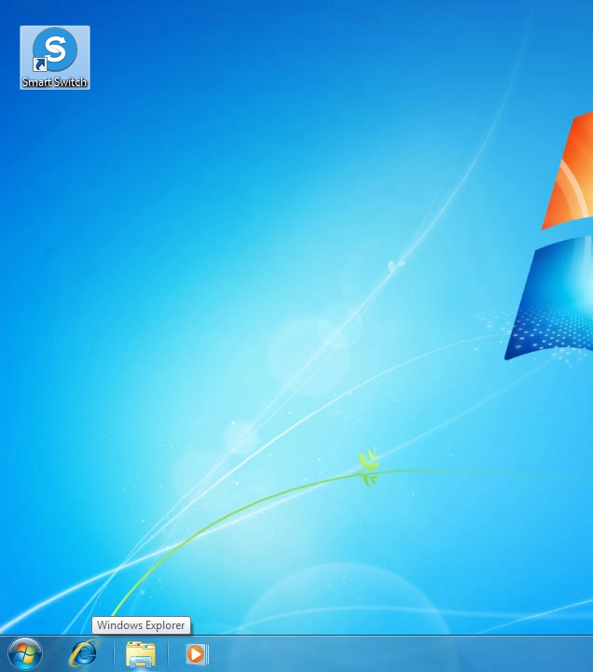This screenshot has height=672, width=593.
Task: Open Windows Explorer folder icon in taskbar
Action: click(140, 653)
